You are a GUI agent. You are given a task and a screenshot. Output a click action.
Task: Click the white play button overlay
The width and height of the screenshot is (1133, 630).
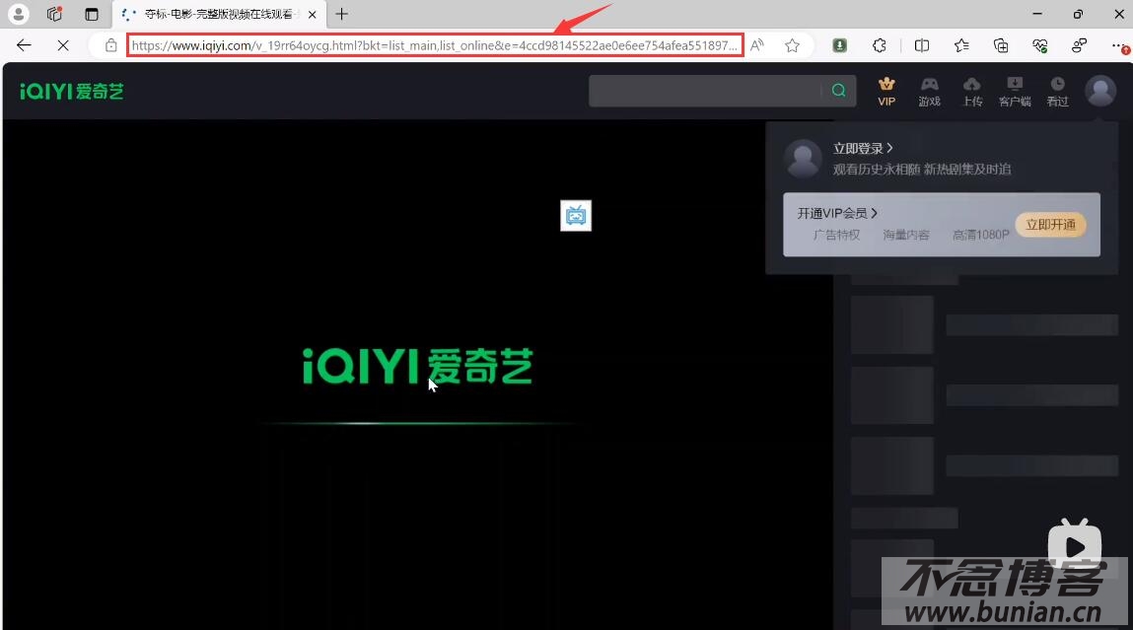pyautogui.click(x=1074, y=544)
